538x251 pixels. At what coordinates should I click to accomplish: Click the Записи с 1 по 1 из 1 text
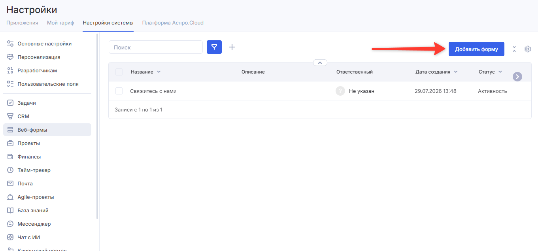coord(138,109)
